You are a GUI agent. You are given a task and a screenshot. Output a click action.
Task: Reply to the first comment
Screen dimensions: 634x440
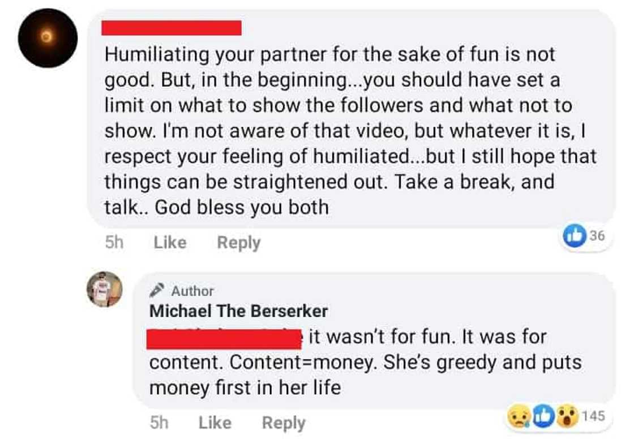tap(239, 243)
